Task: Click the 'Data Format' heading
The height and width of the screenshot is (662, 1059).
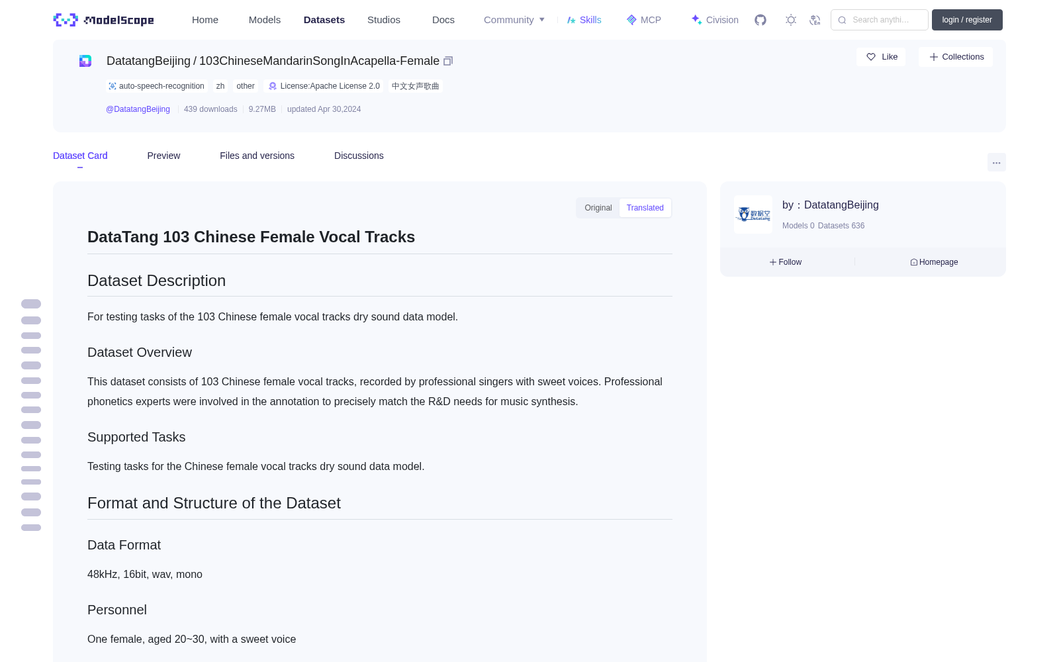Action: (124, 545)
